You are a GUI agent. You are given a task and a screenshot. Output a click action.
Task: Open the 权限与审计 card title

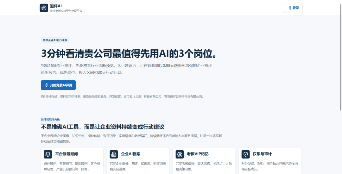pyautogui.click(x=262, y=154)
